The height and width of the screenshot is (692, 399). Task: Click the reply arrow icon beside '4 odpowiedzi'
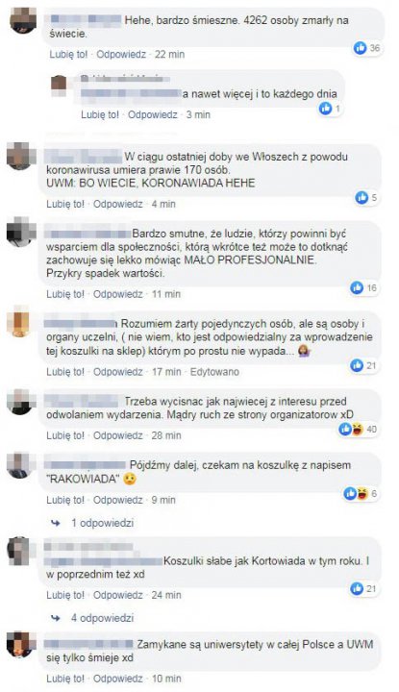(x=56, y=618)
